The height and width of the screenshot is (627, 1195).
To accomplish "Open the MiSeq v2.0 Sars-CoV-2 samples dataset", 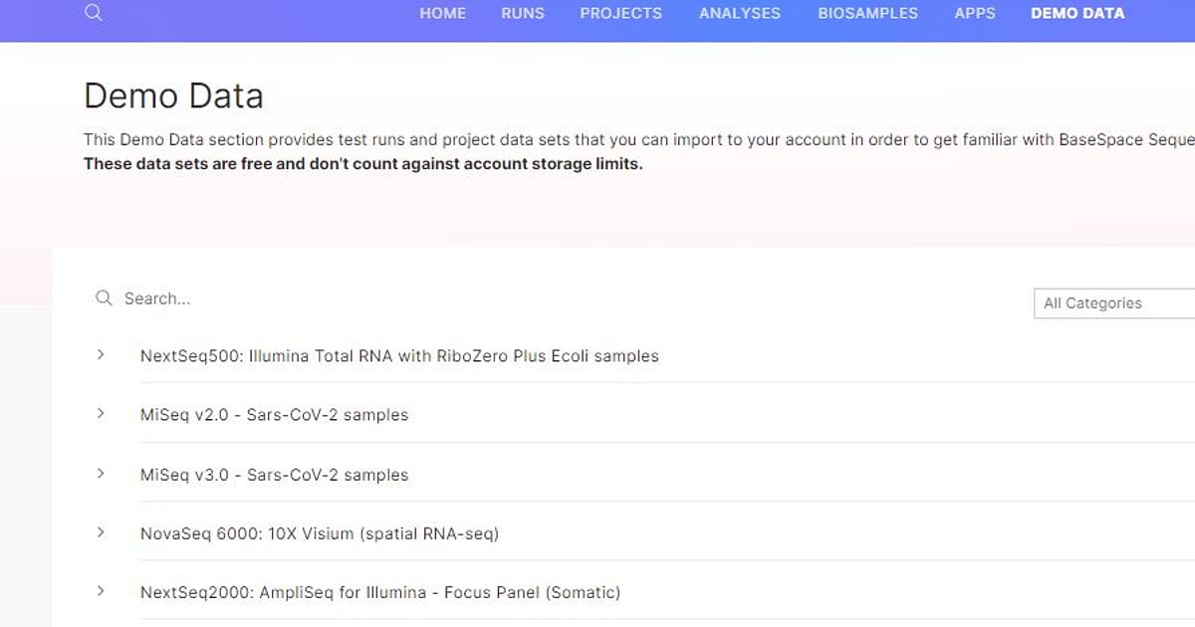I will (274, 415).
